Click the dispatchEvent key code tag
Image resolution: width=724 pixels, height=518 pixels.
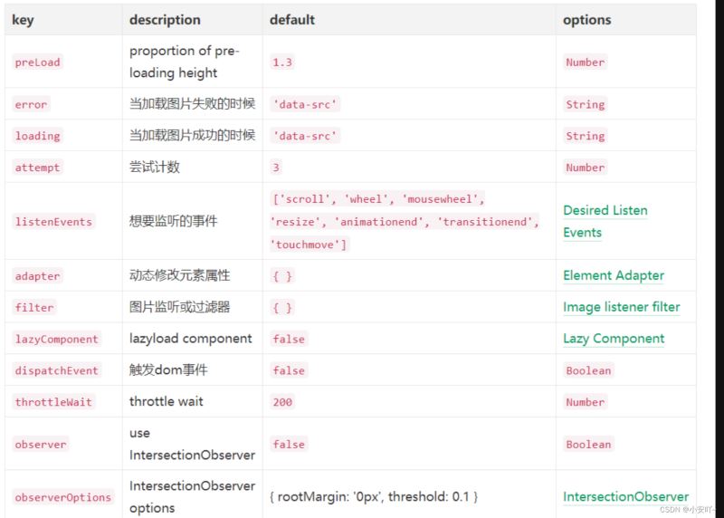pyautogui.click(x=57, y=370)
